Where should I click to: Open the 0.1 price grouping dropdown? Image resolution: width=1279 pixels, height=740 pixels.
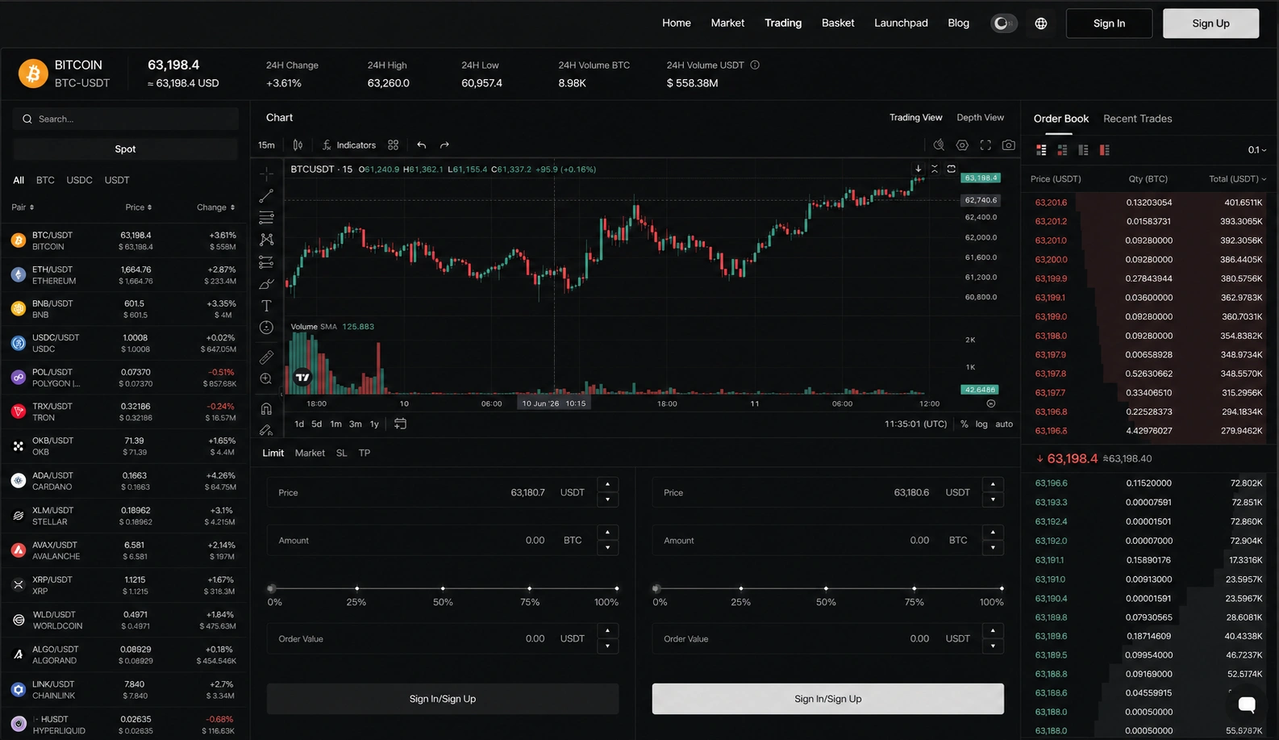[x=1257, y=150]
